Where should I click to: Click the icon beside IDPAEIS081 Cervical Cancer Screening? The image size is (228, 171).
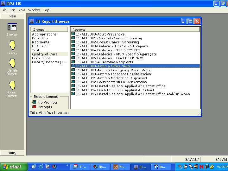coord(73,38)
